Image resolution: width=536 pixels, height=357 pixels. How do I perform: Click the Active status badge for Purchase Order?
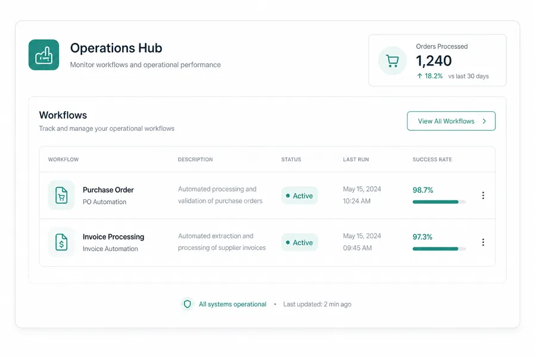coord(300,195)
